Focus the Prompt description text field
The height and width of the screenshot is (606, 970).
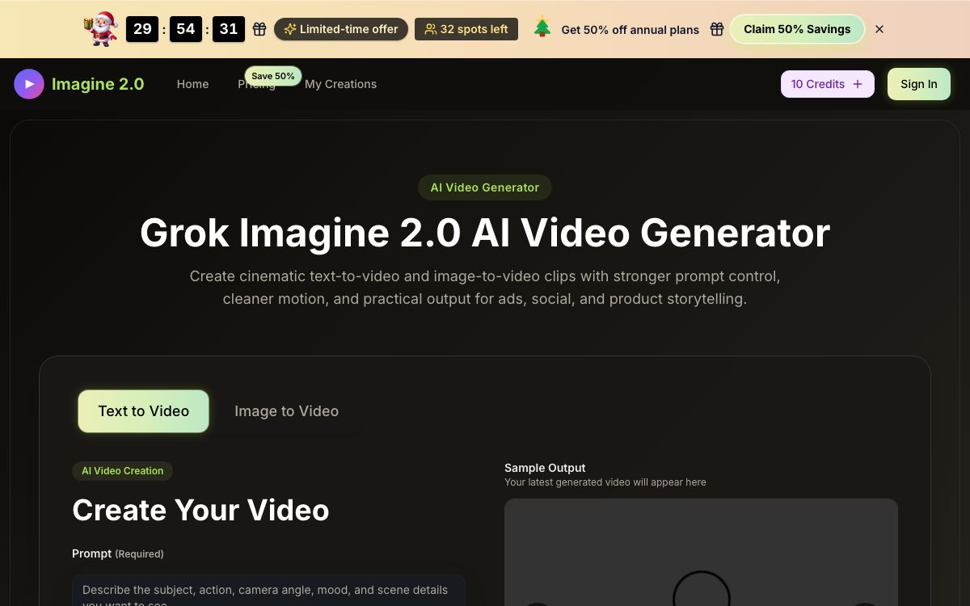click(268, 591)
